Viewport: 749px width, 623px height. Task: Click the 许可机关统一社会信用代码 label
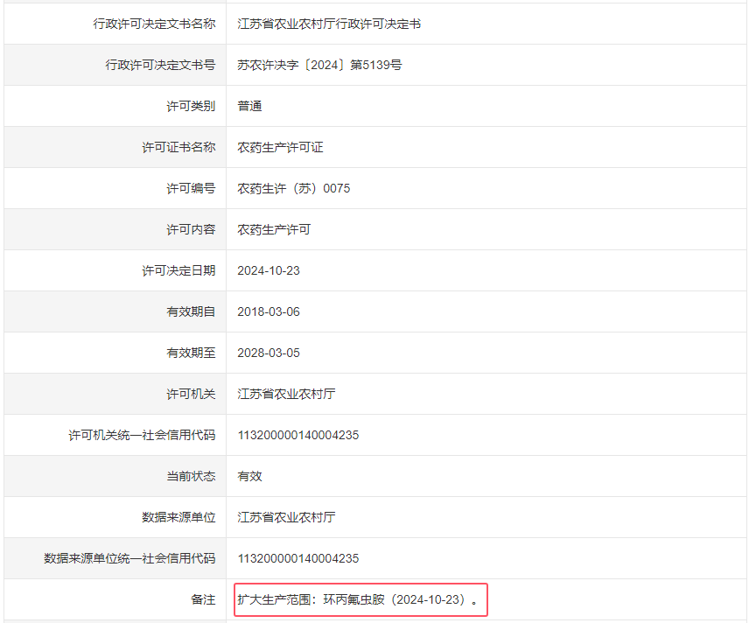[142, 435]
